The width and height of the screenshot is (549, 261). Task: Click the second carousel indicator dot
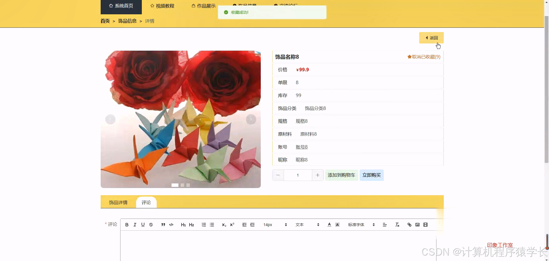182,185
